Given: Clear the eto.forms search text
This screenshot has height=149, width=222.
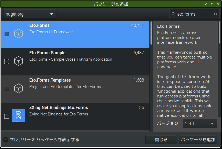Looking at the screenshot, I should [x=216, y=14].
